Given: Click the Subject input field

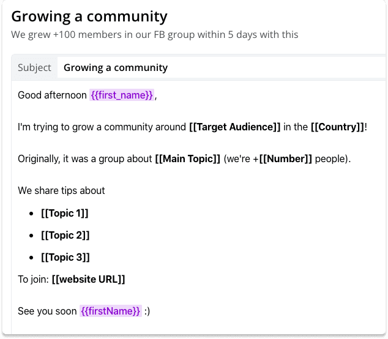Looking at the screenshot, I should [222, 67].
